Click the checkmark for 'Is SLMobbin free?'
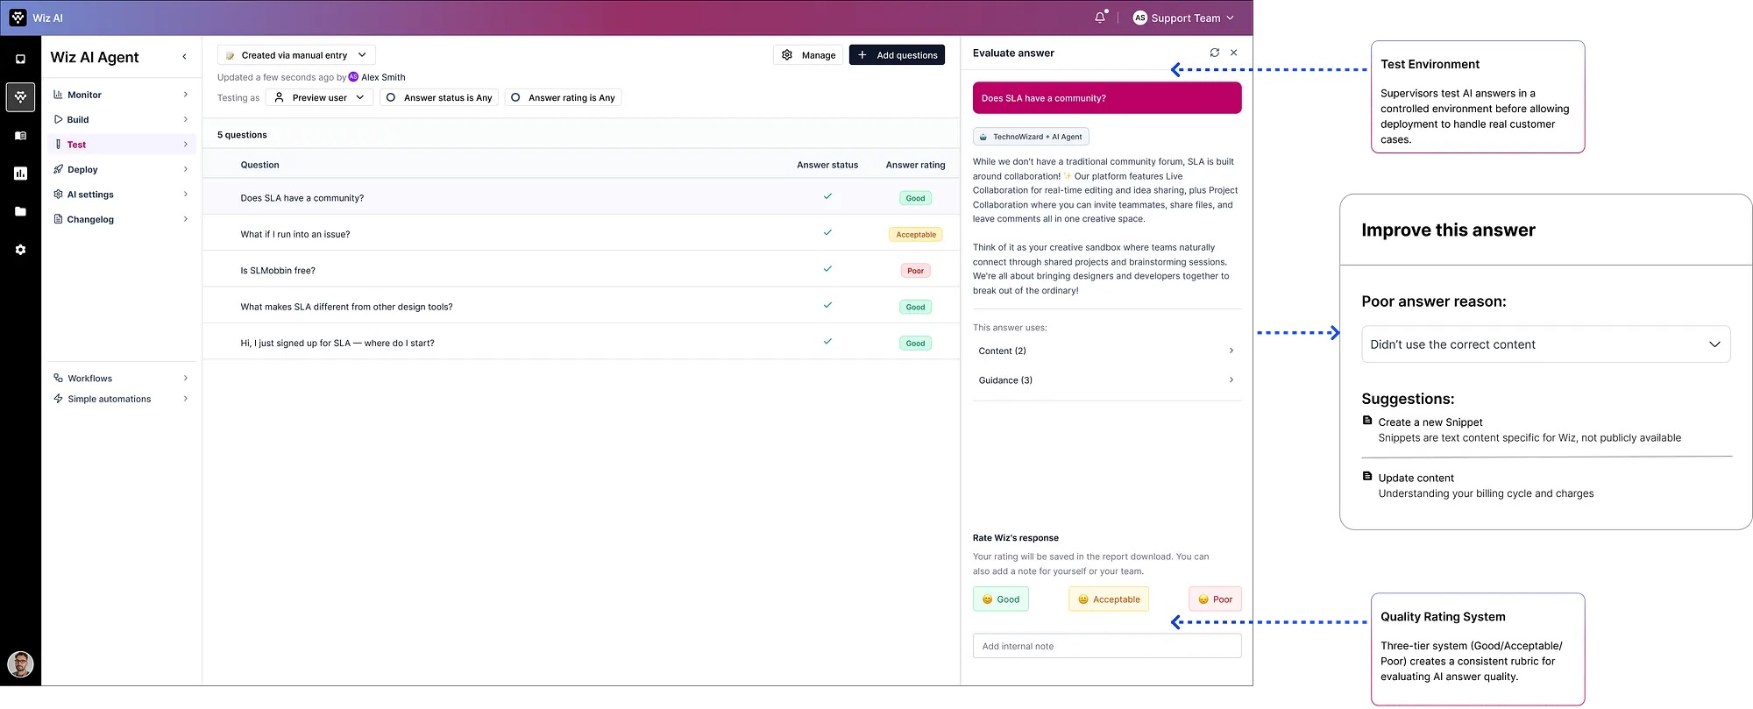Screen dimensions: 1753x709 pyautogui.click(x=827, y=269)
